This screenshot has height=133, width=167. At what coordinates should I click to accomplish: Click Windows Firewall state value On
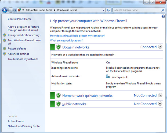click(x=108, y=62)
